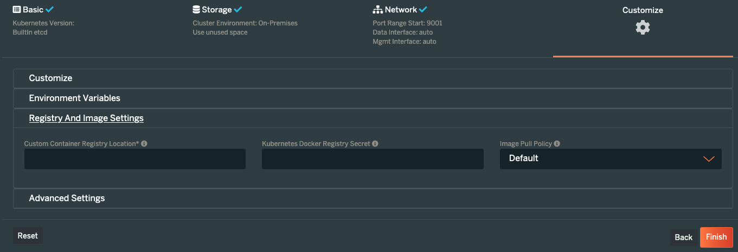Click the Back button
This screenshot has width=738, height=252.
[x=683, y=237]
